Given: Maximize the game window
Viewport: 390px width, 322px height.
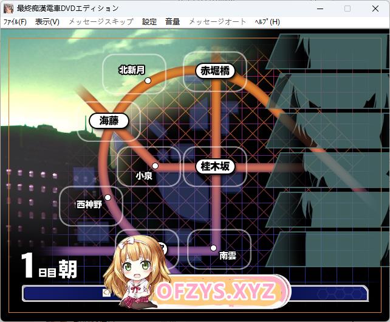Looking at the screenshot, I should pyautogui.click(x=347, y=9).
